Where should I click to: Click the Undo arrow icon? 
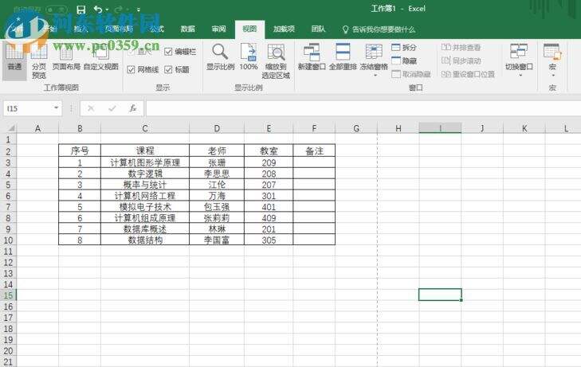(98, 10)
